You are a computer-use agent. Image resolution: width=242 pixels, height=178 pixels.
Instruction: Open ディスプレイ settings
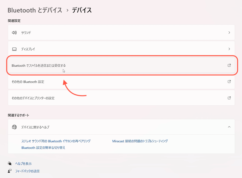[x=121, y=49]
